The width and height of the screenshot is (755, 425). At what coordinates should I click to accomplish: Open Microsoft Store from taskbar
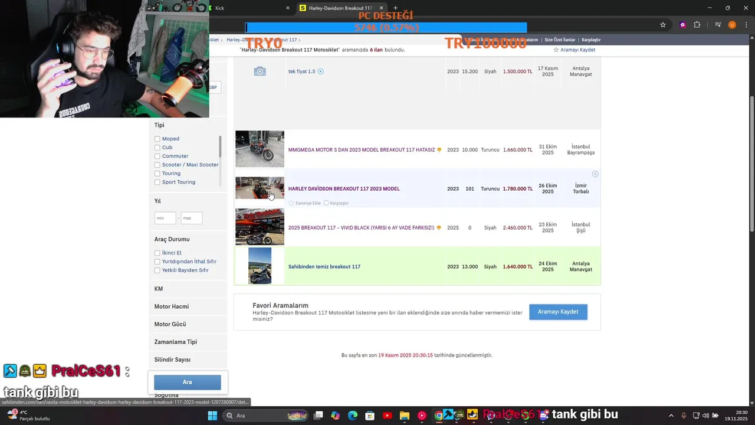(x=370, y=416)
